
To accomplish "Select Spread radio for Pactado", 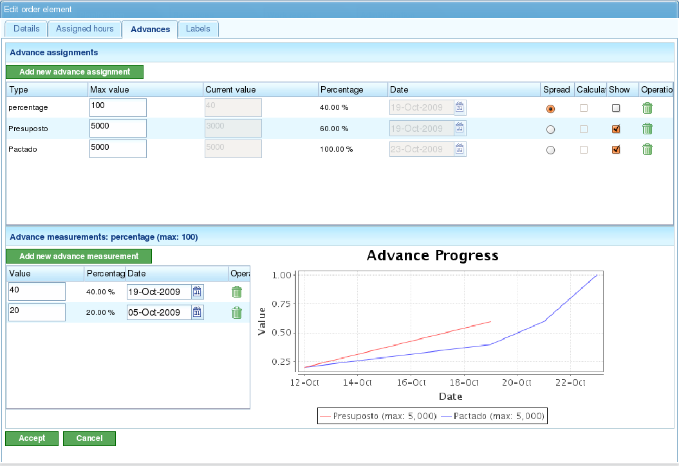I will tap(550, 150).
